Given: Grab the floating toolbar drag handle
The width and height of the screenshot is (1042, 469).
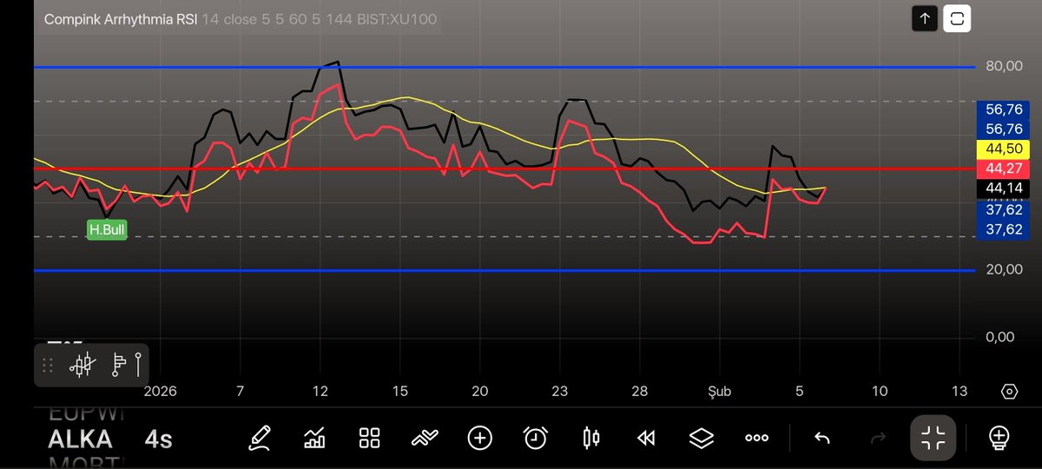Looking at the screenshot, I should point(48,366).
